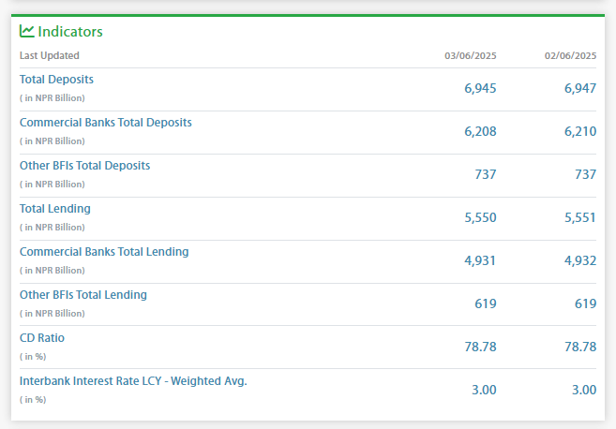Select the 4,932 commercial banks lending value

click(580, 260)
